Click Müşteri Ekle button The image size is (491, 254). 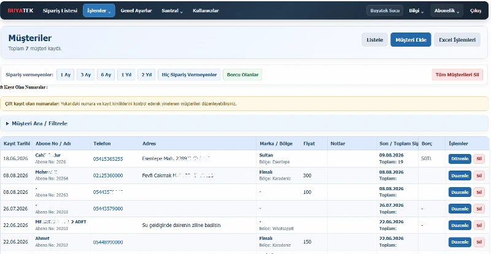point(411,40)
